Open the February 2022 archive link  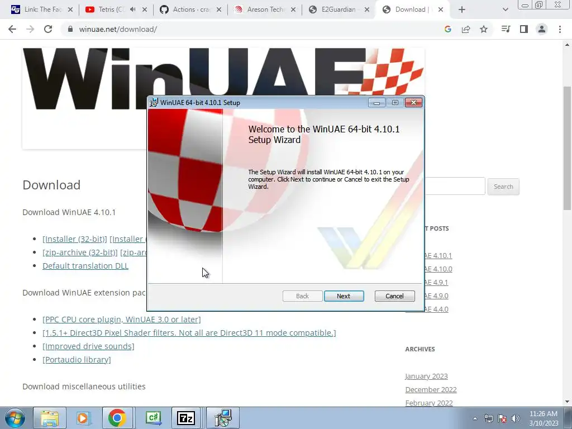429,403
